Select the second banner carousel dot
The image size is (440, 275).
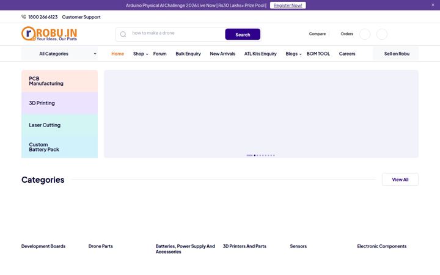click(x=254, y=155)
